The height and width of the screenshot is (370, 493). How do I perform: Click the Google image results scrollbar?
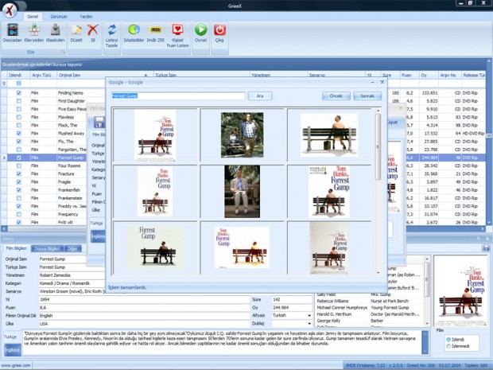[x=378, y=192]
